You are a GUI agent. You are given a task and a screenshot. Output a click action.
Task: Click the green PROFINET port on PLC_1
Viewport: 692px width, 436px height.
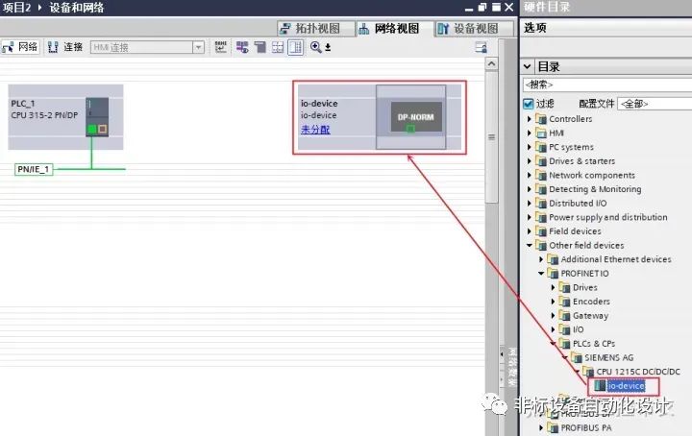[x=92, y=130]
